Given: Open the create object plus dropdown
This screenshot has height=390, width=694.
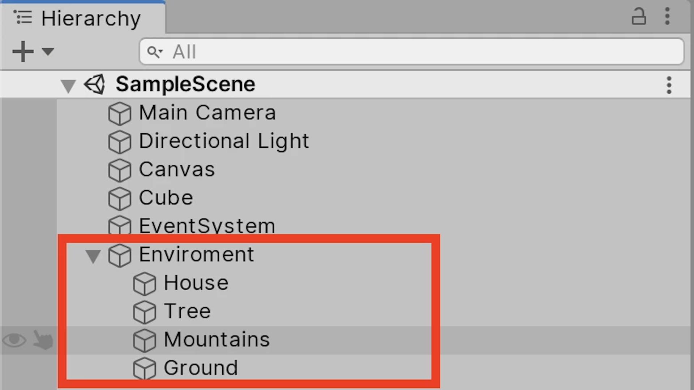Looking at the screenshot, I should (33, 51).
